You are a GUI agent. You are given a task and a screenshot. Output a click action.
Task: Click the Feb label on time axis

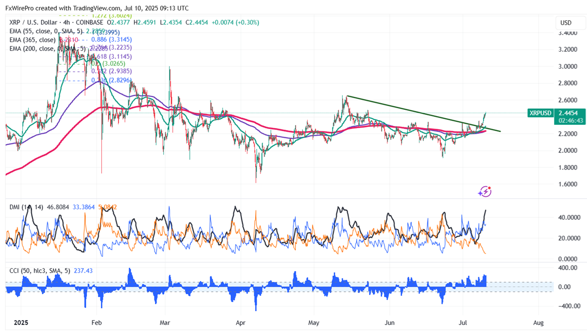96,323
